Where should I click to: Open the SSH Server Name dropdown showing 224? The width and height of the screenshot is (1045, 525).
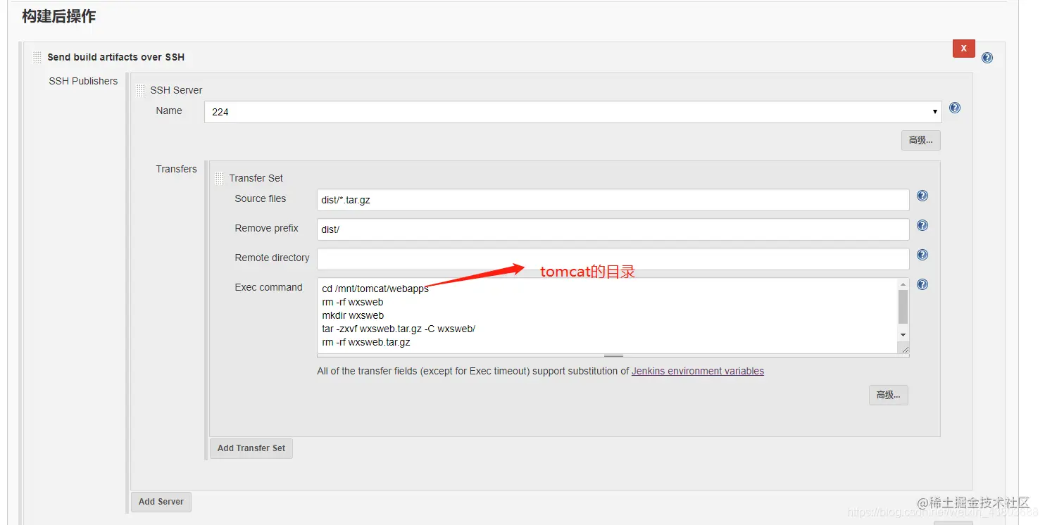tap(572, 111)
